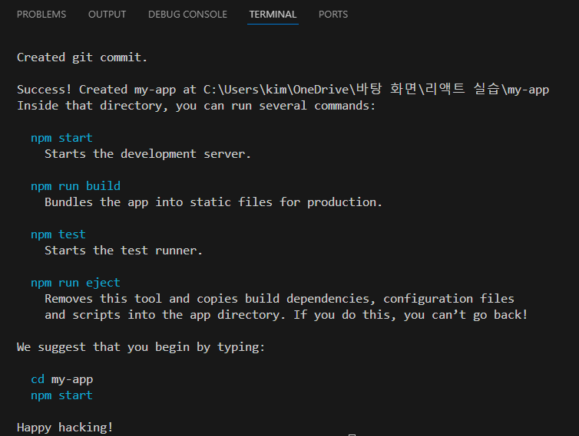Image resolution: width=579 pixels, height=436 pixels.
Task: Click 'Starts the test runner.' text
Action: [124, 251]
